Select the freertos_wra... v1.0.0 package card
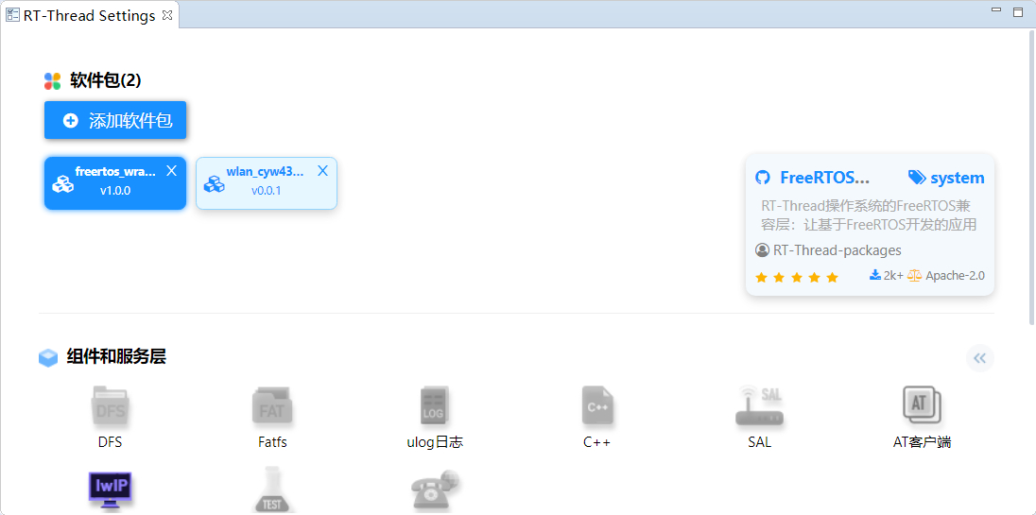This screenshot has height=515, width=1036. (x=115, y=183)
